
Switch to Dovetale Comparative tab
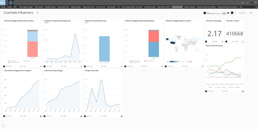[x=189, y=7]
